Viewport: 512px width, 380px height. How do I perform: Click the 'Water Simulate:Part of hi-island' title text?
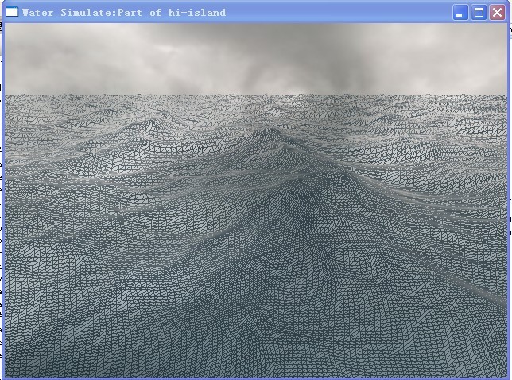coord(124,13)
